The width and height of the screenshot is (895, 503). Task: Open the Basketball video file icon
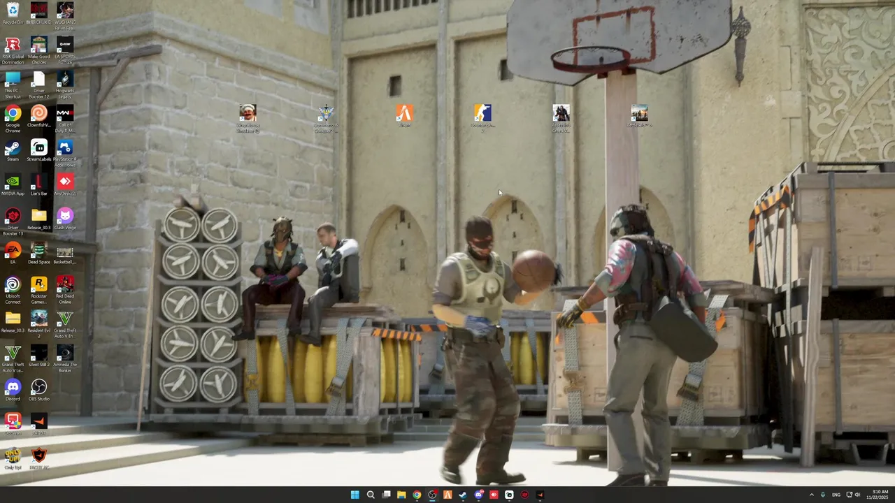pyautogui.click(x=64, y=254)
